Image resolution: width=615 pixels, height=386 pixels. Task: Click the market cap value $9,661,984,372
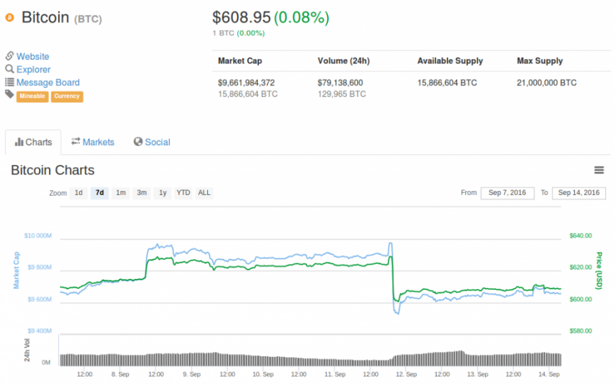(x=246, y=83)
